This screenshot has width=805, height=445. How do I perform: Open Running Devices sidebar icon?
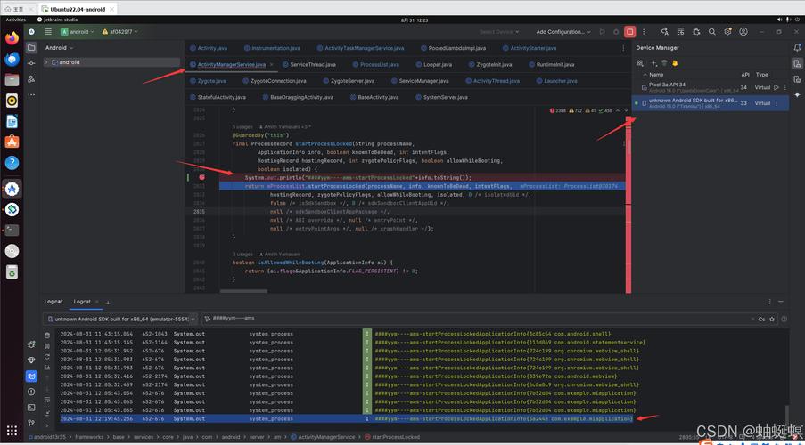[797, 79]
